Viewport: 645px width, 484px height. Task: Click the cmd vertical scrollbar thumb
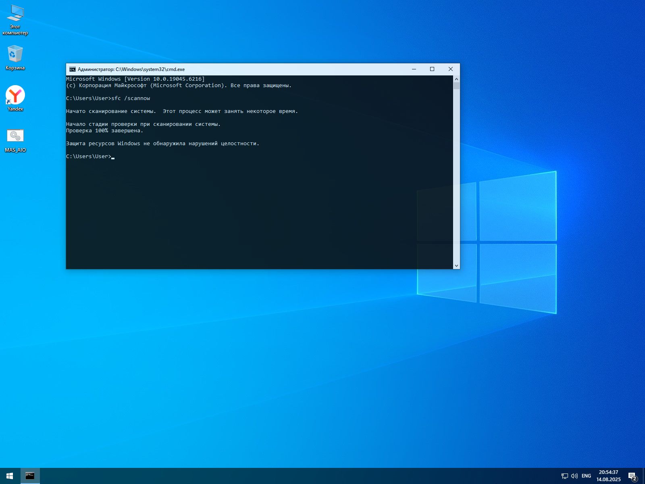[456, 86]
